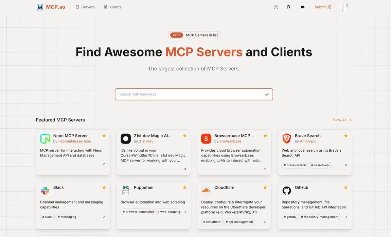Click the user profile avatar
This screenshot has width=391, height=237.
tap(345, 7)
